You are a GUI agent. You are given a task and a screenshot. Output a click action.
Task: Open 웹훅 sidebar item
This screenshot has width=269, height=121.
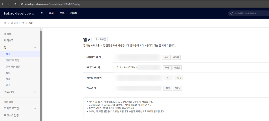coord(8,73)
